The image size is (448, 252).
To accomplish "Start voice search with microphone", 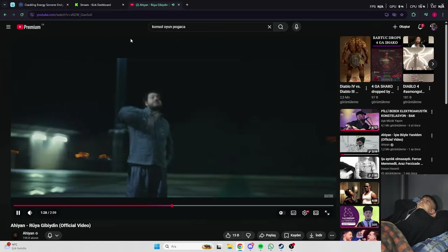I will pos(296,27).
